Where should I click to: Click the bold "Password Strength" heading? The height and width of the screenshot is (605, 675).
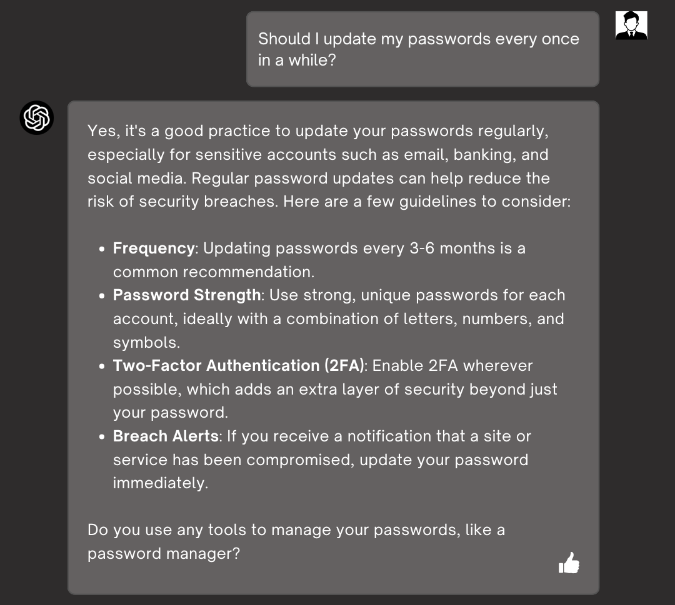coord(187,295)
